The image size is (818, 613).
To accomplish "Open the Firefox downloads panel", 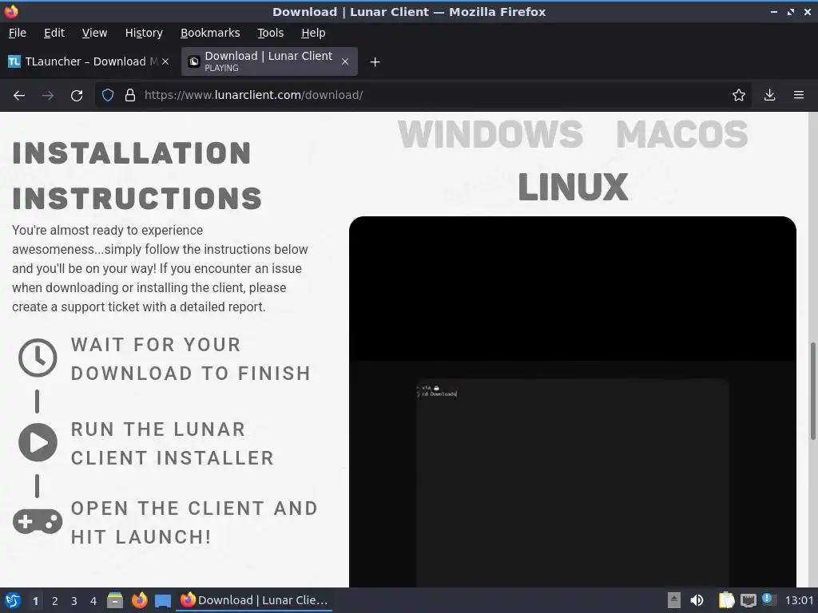I will click(769, 96).
